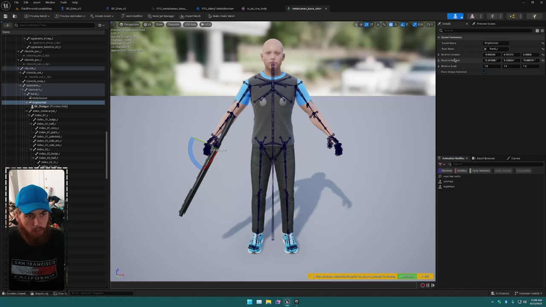Screen dimensions: 546x307
Task: Select KnifeSocket in skeleton tree
Action: tap(40, 98)
